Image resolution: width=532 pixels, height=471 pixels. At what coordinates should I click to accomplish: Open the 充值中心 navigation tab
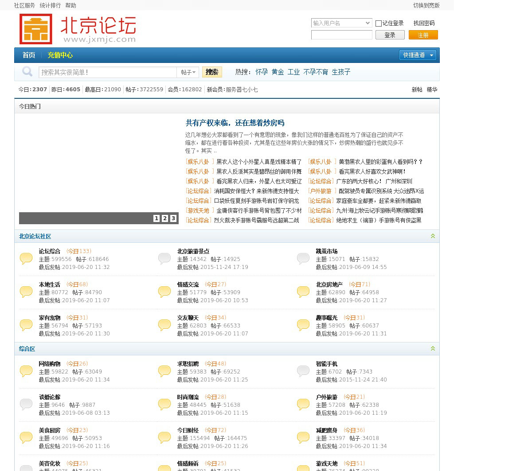[60, 55]
